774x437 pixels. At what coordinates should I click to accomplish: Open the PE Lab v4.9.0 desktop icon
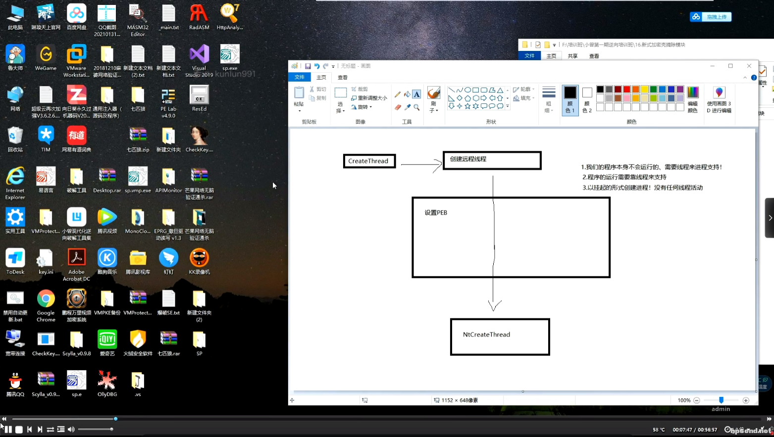pos(168,102)
